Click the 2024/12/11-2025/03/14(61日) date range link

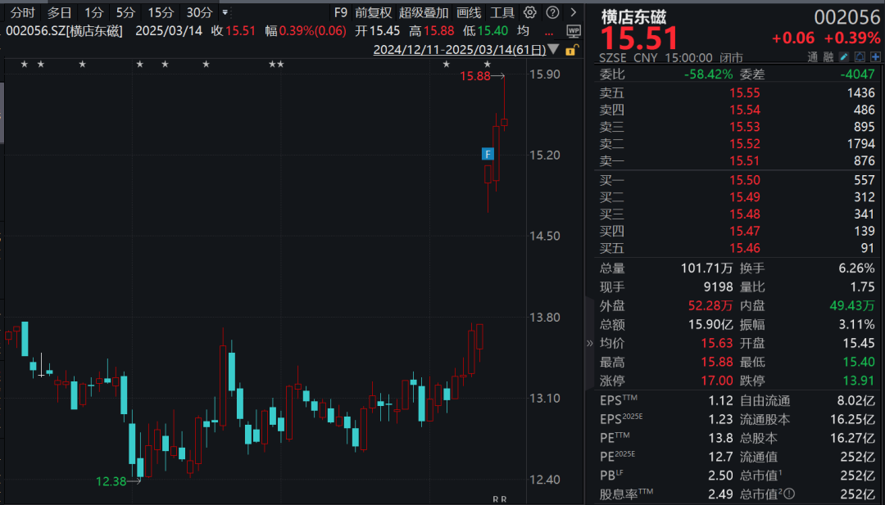pos(460,50)
